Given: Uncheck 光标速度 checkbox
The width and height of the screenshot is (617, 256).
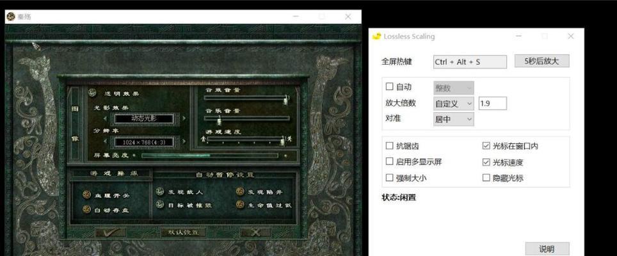Looking at the screenshot, I should pyautogui.click(x=486, y=162).
